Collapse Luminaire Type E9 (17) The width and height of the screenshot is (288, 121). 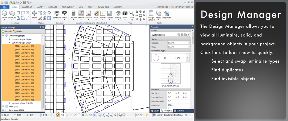pyautogui.click(x=10, y=43)
